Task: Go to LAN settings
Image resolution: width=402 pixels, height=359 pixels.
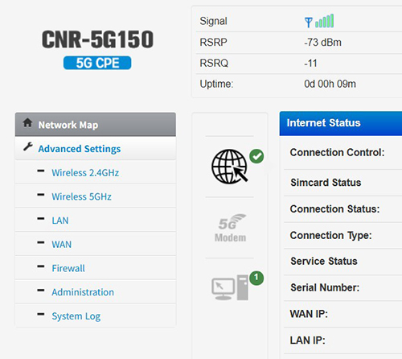Action: pos(60,221)
